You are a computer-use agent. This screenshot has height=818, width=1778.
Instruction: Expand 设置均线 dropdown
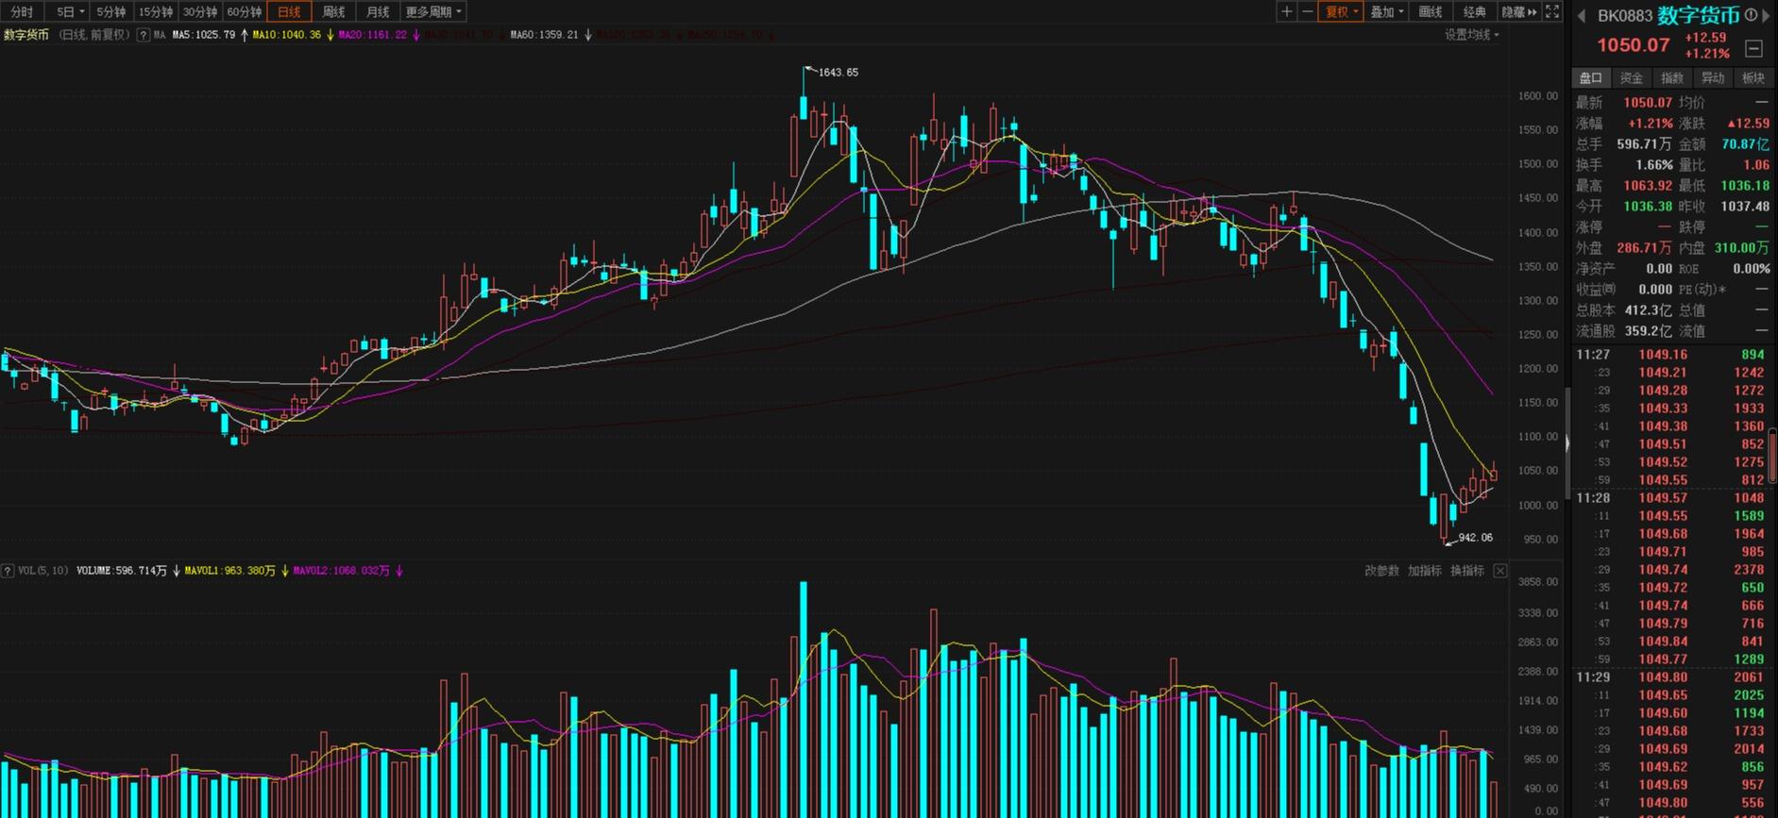pyautogui.click(x=1471, y=35)
